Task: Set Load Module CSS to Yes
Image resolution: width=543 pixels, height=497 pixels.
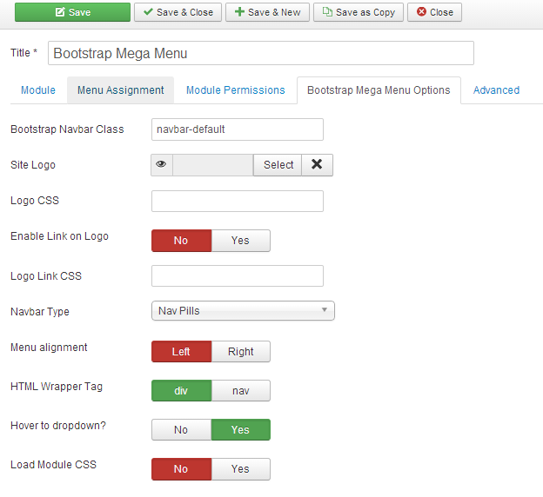Action: [x=241, y=469]
